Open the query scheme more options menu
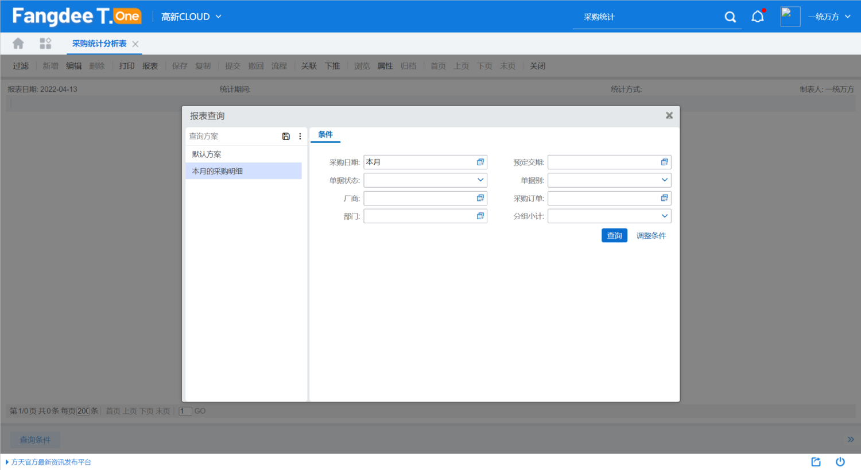The height and width of the screenshot is (470, 861). tap(300, 137)
